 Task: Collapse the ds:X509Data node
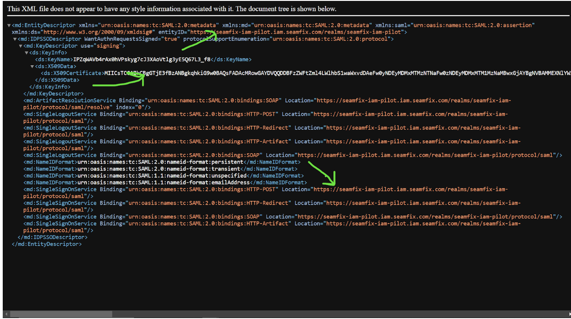click(32, 66)
